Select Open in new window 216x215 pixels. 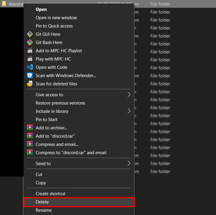coord(56,18)
